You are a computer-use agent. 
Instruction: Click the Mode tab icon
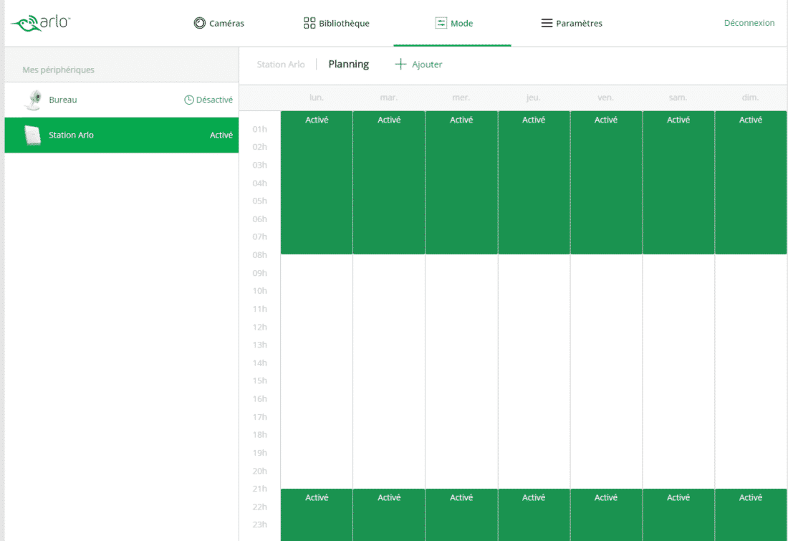[x=441, y=23]
